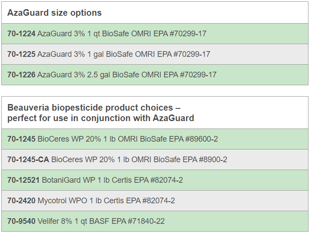
Task: Select BioCeres WP EPA #8900-2 row
Action: tap(155, 160)
